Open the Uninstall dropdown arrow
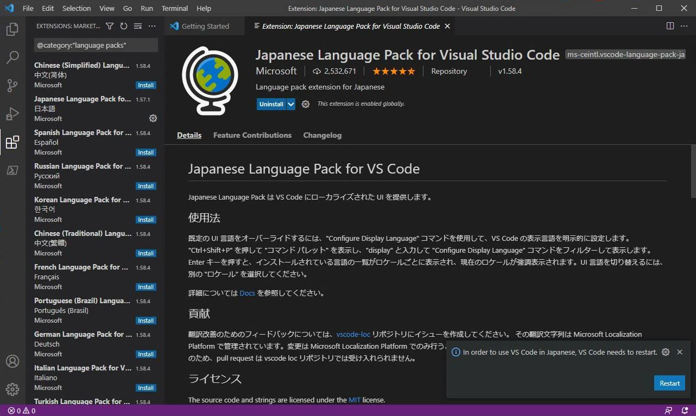Screen dimensions: 696x416 291,104
